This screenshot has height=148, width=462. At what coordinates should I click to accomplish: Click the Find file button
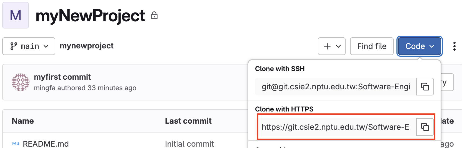click(372, 46)
